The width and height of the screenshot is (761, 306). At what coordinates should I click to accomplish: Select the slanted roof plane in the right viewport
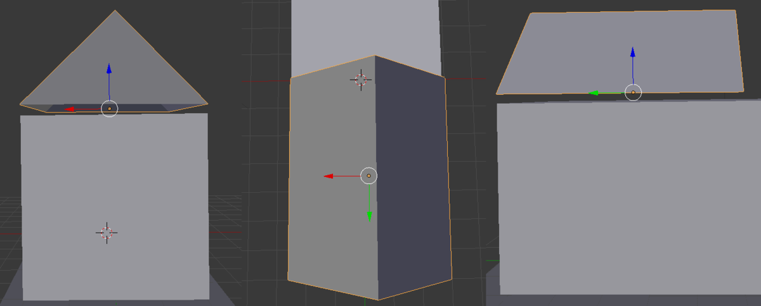tap(619, 52)
